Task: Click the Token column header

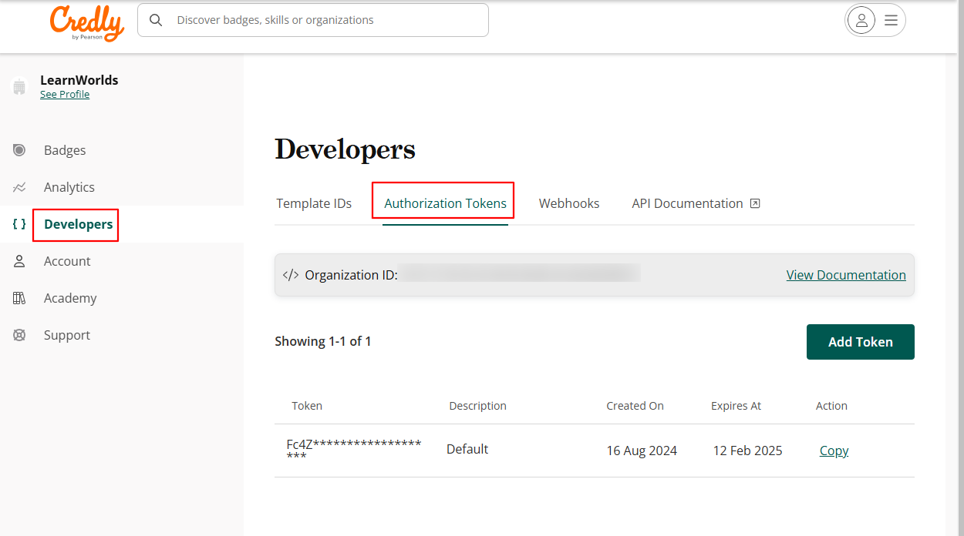Action: [x=307, y=406]
